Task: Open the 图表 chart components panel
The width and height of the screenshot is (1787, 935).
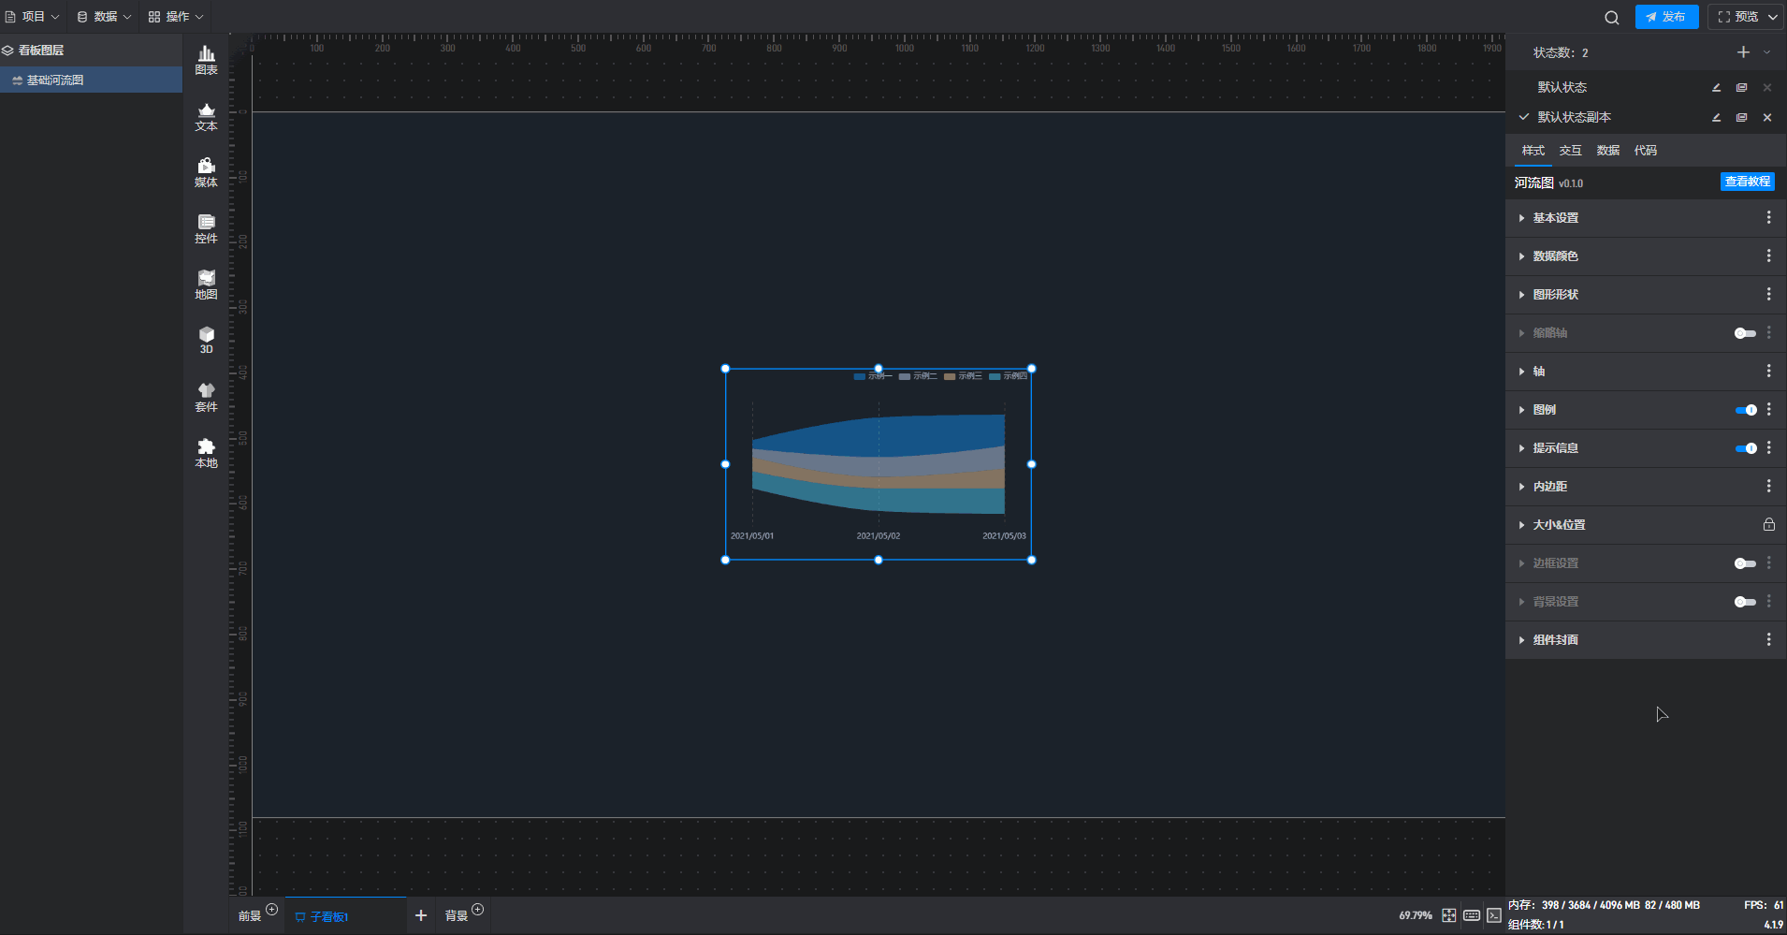Action: (206, 60)
